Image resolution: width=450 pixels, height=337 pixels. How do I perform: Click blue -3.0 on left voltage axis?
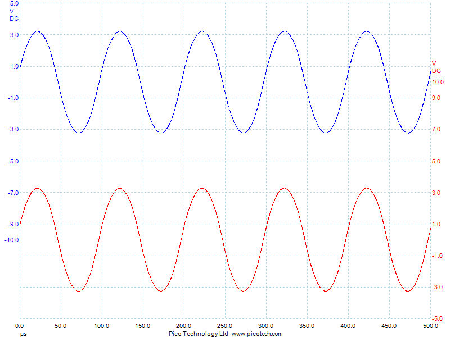(x=13, y=130)
